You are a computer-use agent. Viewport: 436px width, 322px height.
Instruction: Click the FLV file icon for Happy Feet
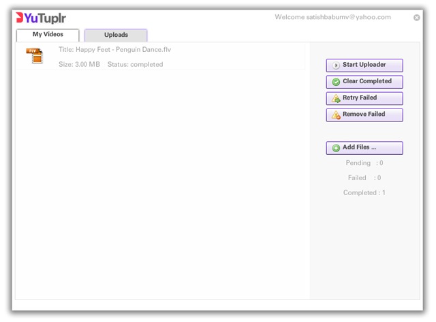[x=34, y=57]
